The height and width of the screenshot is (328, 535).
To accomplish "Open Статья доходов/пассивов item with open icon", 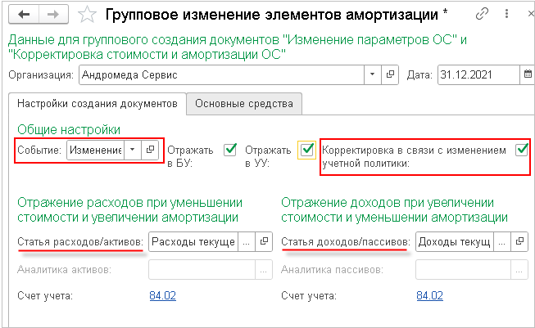I will [519, 242].
